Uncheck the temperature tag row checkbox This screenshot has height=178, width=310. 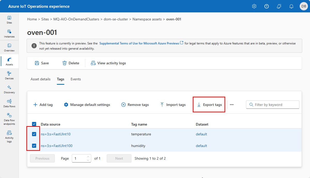[x=34, y=134]
